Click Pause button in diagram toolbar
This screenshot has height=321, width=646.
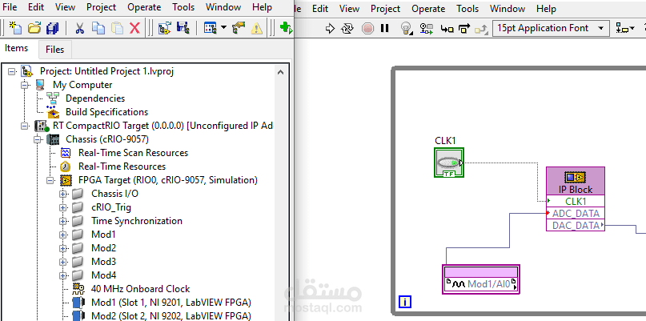point(385,28)
